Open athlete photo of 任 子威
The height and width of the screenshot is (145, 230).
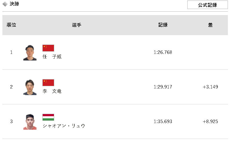click(30, 53)
